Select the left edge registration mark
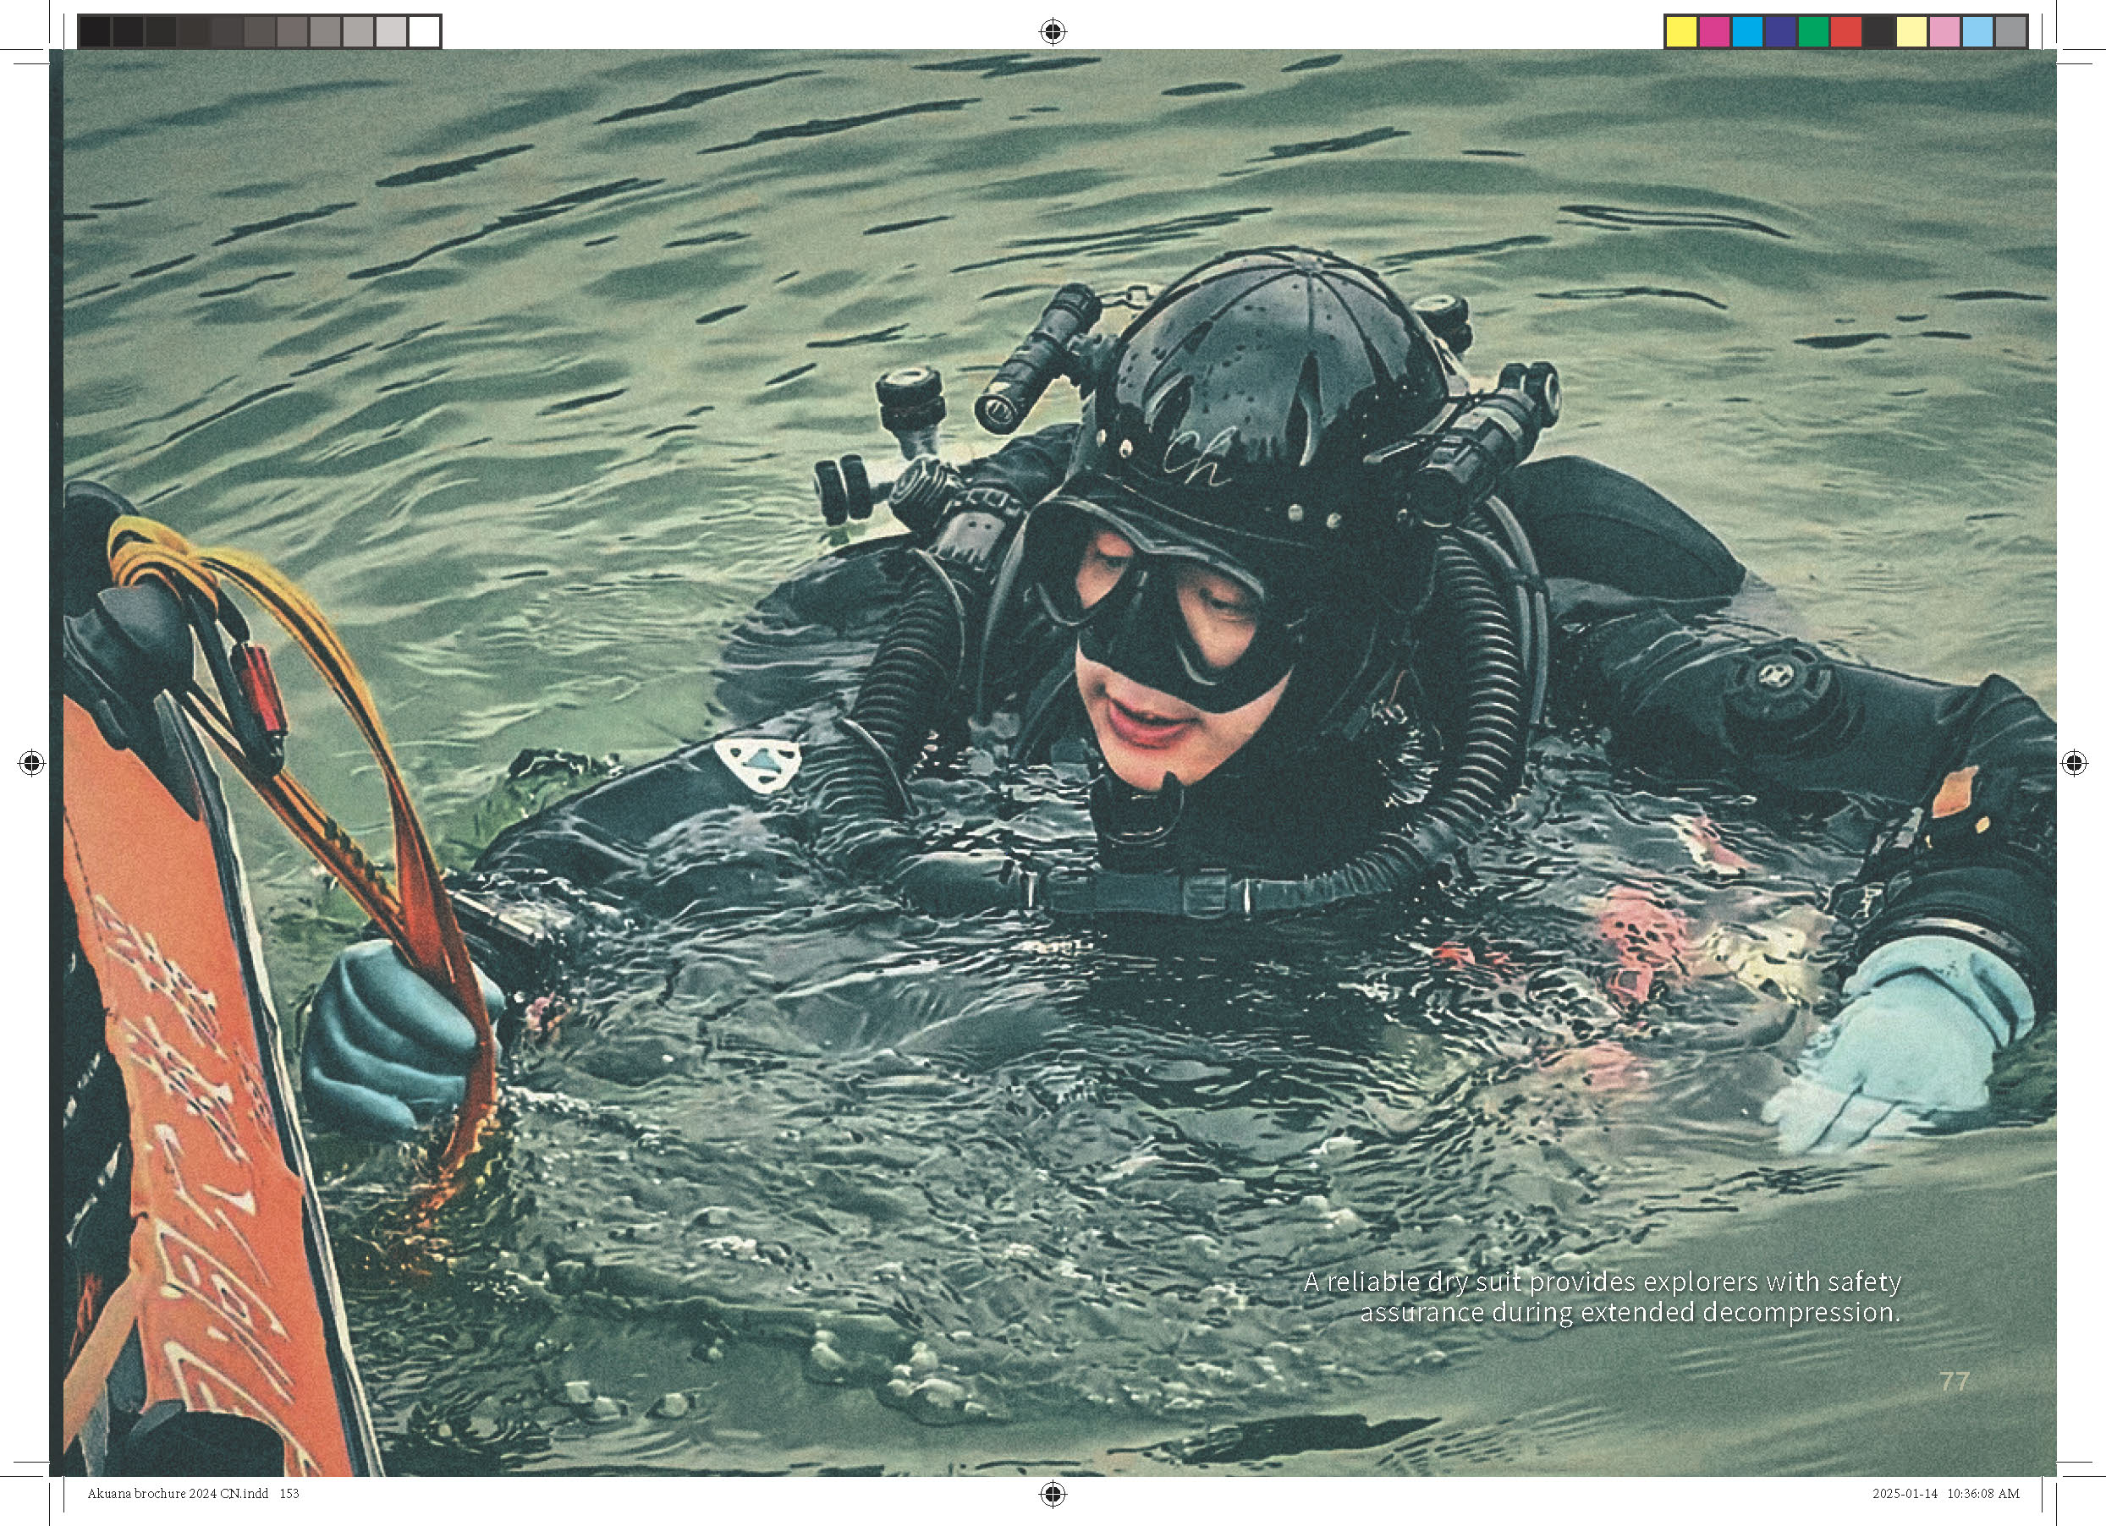Screen dimensions: 2106x1526 [x=31, y=763]
